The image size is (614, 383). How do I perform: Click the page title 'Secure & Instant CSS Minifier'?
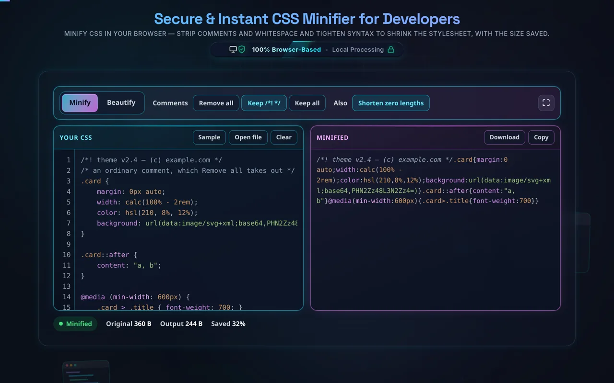tap(307, 19)
